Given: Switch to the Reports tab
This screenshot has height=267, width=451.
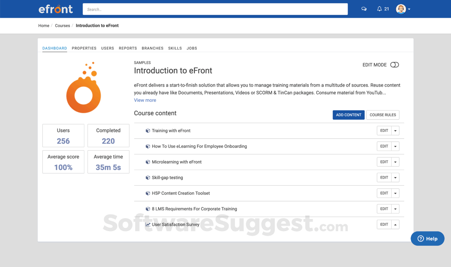Looking at the screenshot, I should 128,48.
